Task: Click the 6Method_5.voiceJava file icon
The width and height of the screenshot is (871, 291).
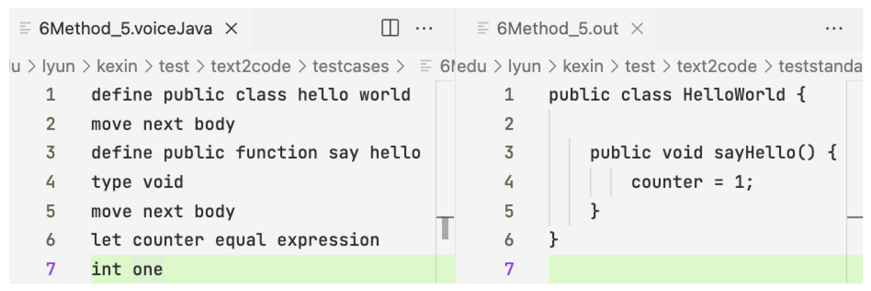Action: coord(25,28)
